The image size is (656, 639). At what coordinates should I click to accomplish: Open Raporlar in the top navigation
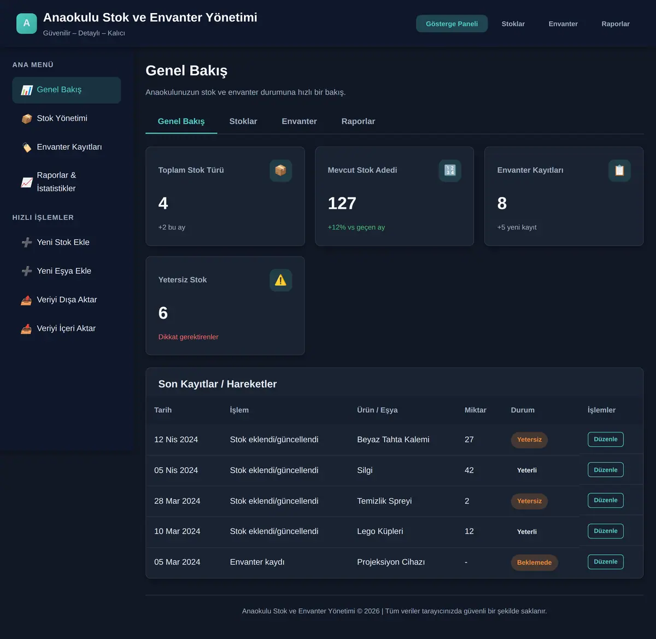[x=616, y=24]
